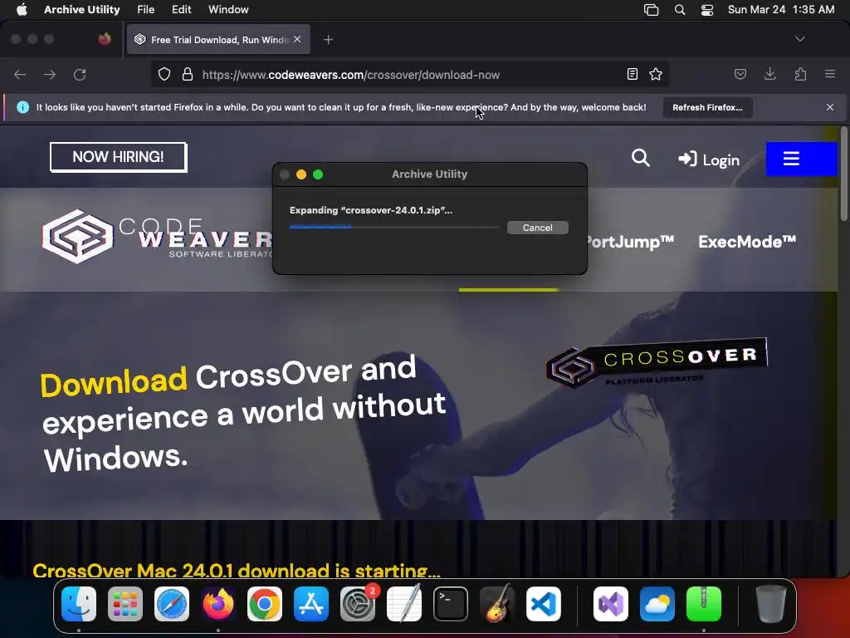
Task: Switch to Firefox in the Dock
Action: click(218, 604)
